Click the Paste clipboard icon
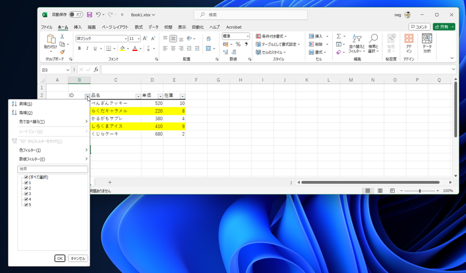Screen dimensions: 466x273 [50, 39]
